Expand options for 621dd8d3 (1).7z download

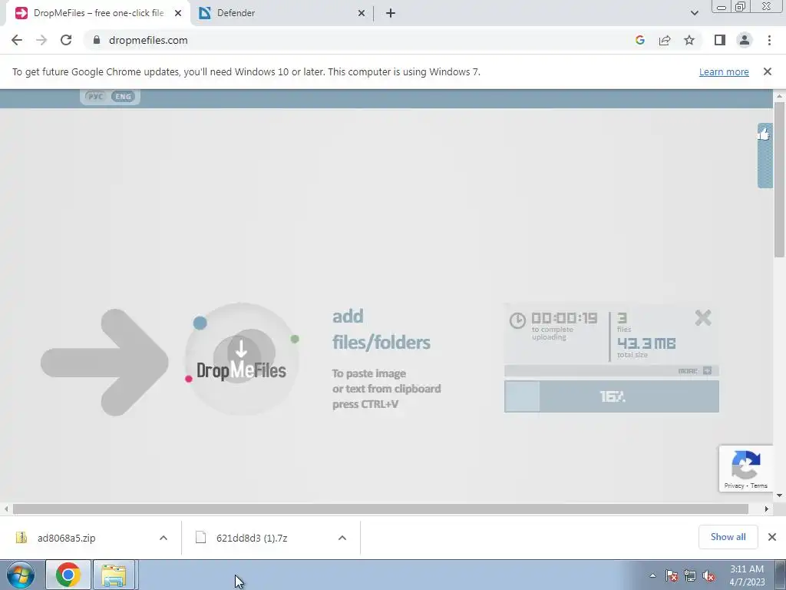342,538
